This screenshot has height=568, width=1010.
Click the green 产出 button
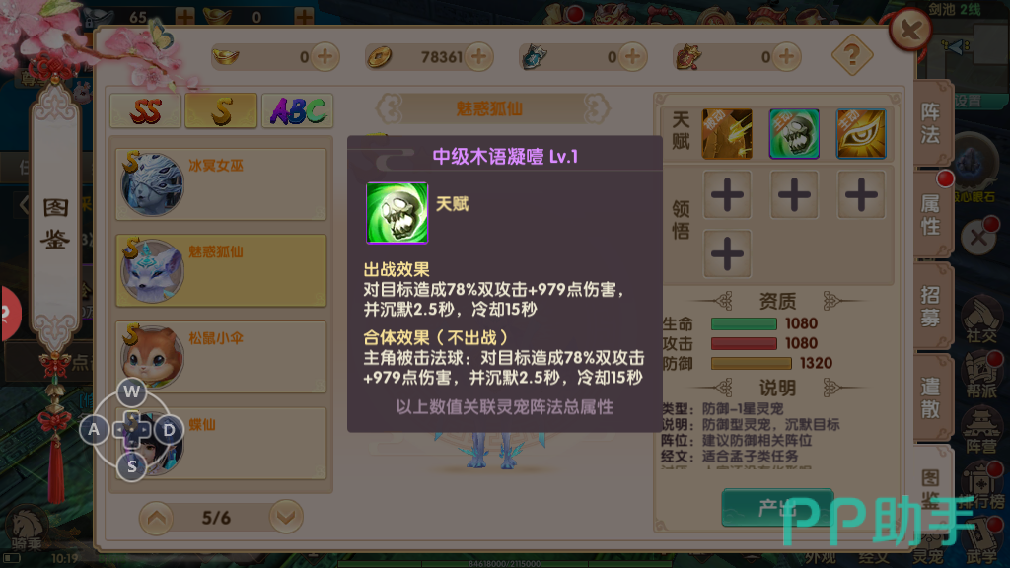[777, 508]
